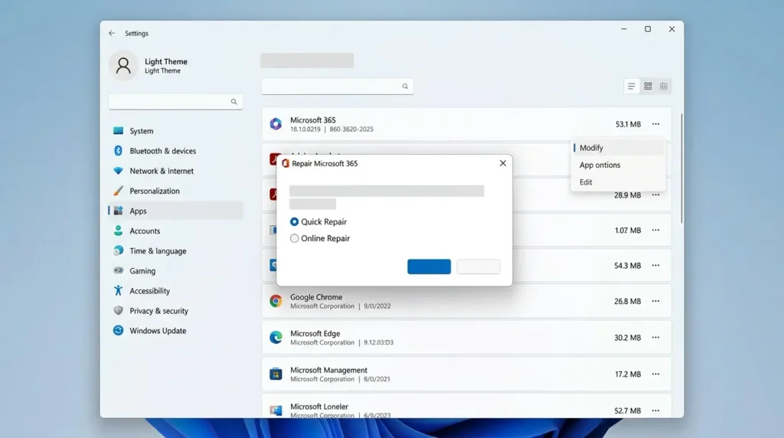Open more options for Microsoft Loneler
The height and width of the screenshot is (438, 784).
coord(655,410)
